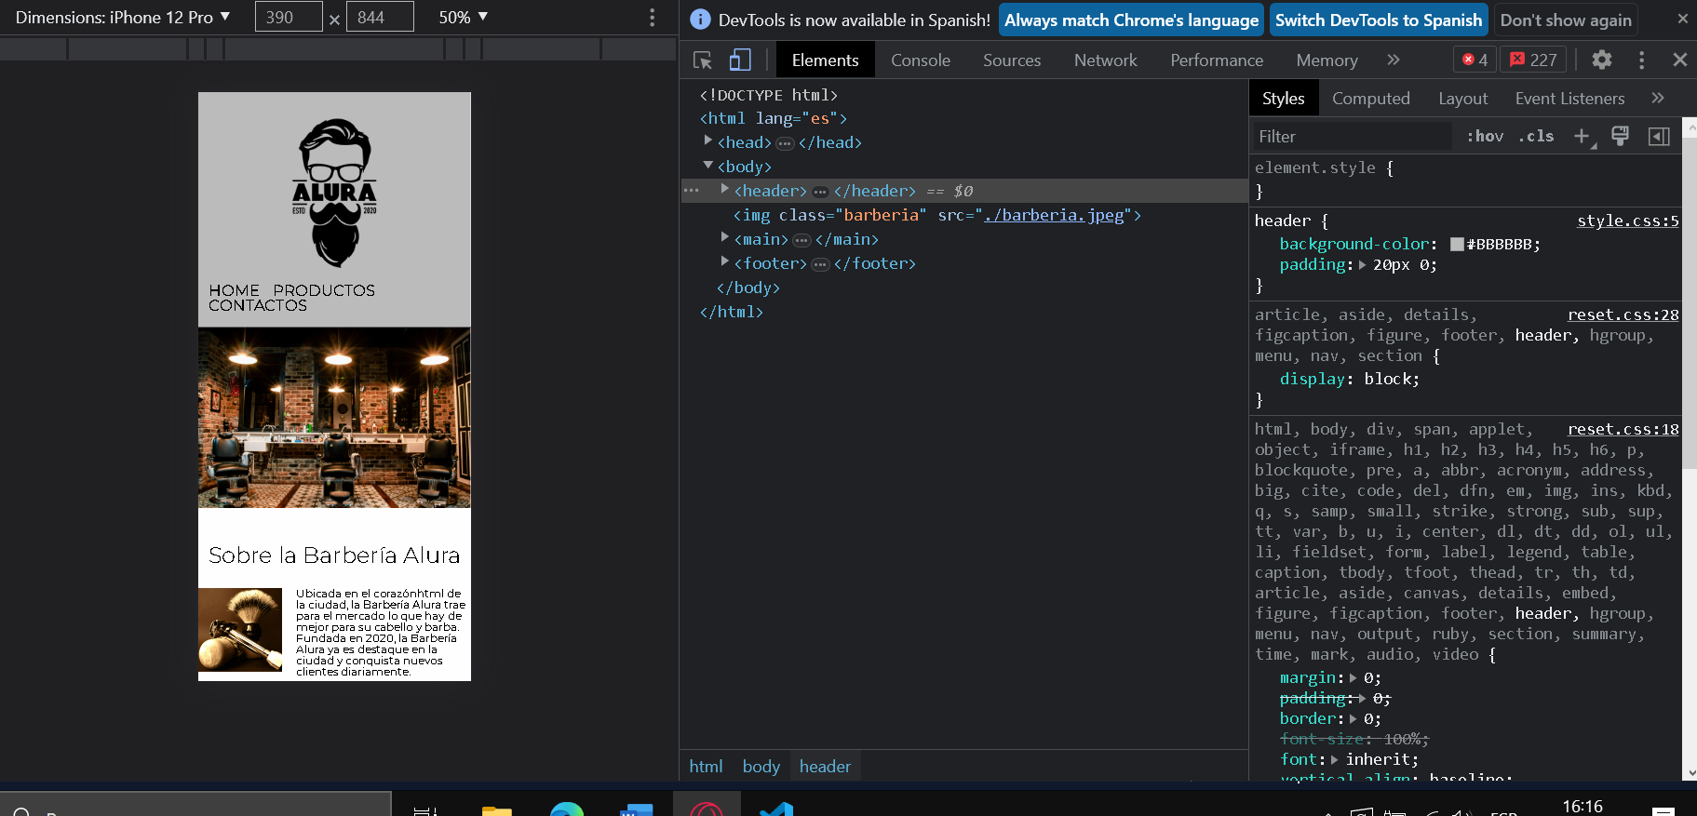Viewport: 1697px width, 816px height.
Task: Expand the padding shorthand triangle in header rule
Action: pos(1363,265)
